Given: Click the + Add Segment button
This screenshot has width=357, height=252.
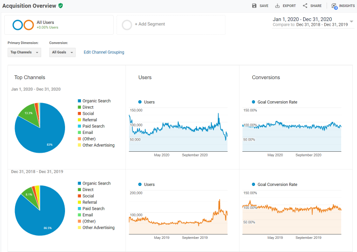Looking at the screenshot, I should click(150, 24).
